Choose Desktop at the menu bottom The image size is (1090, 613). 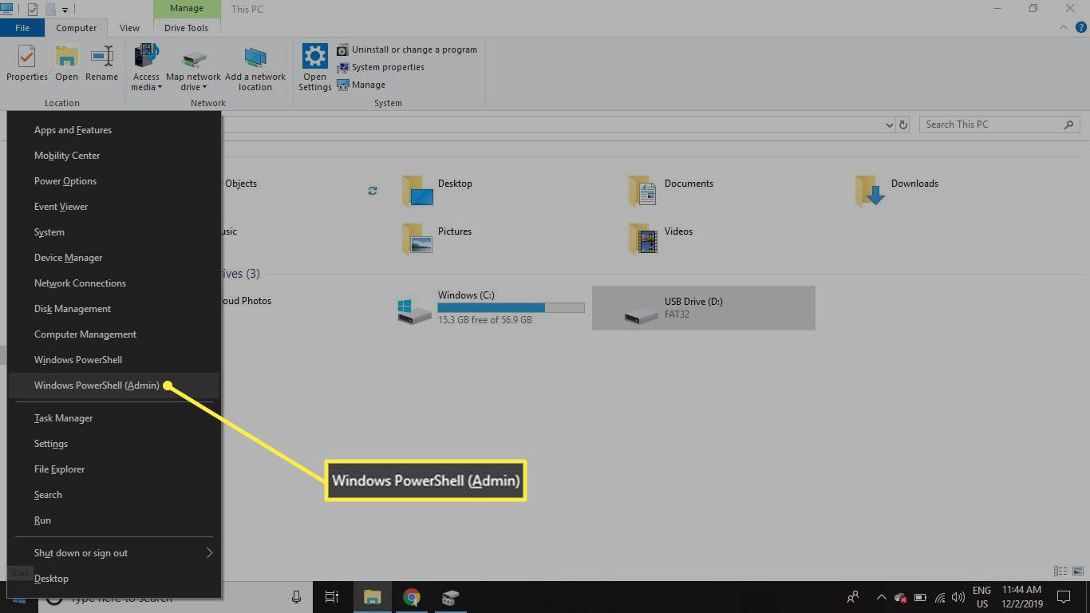pyautogui.click(x=113, y=579)
